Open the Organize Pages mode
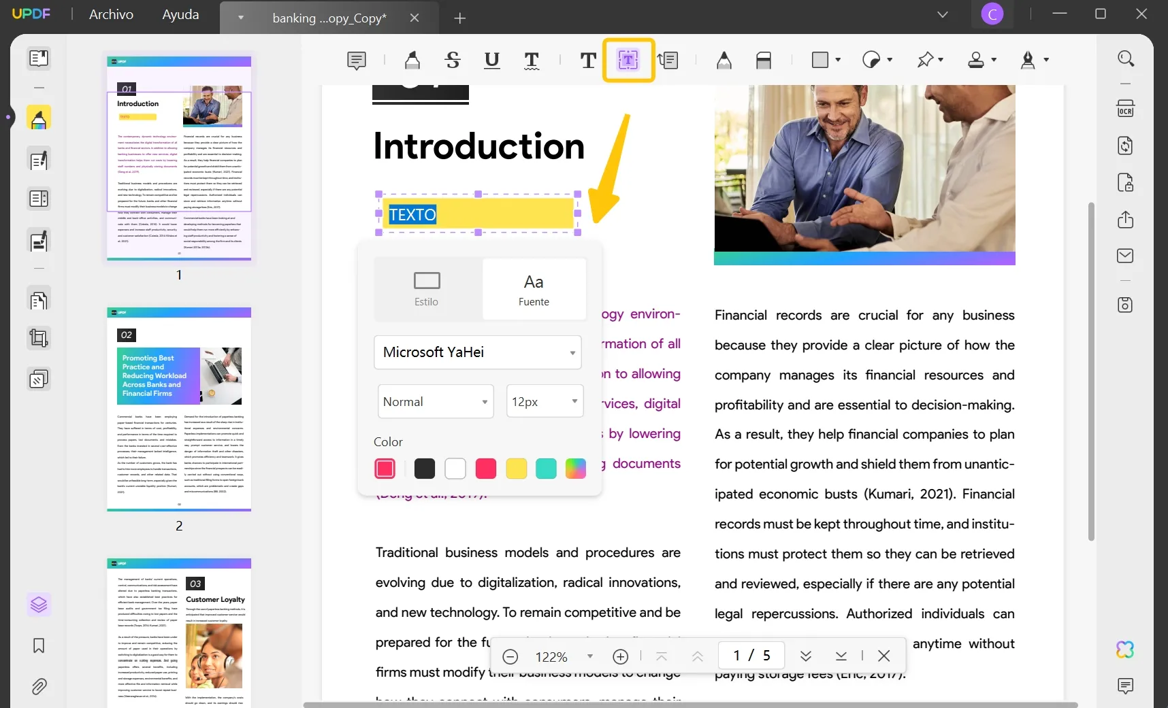1168x708 pixels. pos(39,300)
